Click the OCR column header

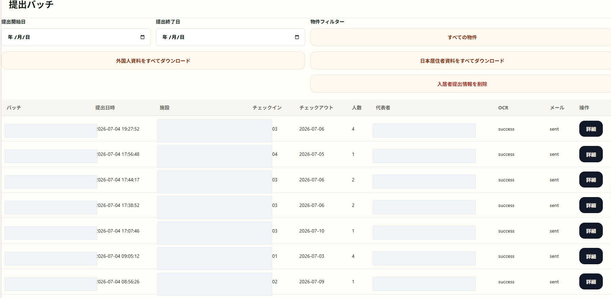click(503, 108)
